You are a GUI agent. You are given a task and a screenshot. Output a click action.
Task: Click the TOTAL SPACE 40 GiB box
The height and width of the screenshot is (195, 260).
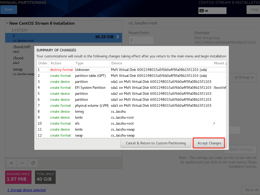(45, 177)
